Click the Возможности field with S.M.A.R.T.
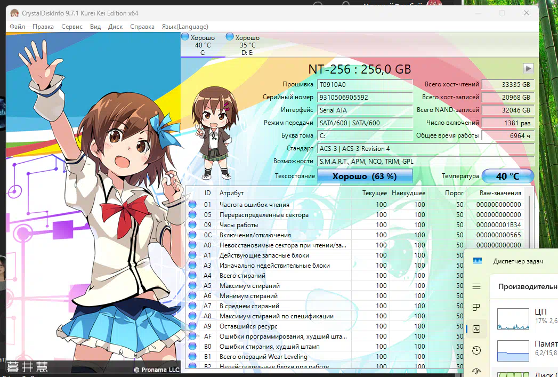558x377 pixels. click(426, 162)
